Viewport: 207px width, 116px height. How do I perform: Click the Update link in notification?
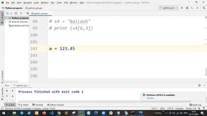pos(150,98)
